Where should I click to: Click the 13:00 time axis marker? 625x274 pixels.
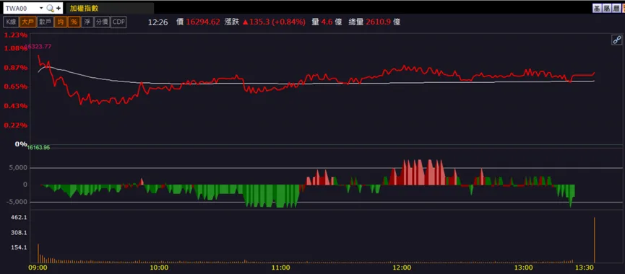coord(523,268)
